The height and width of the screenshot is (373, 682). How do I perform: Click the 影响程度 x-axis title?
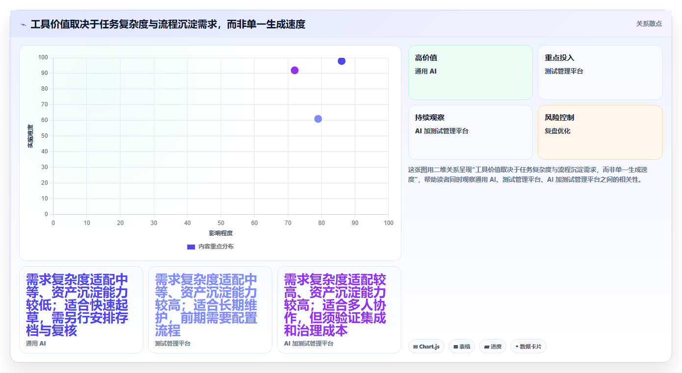[x=221, y=233]
